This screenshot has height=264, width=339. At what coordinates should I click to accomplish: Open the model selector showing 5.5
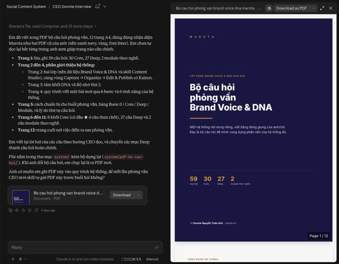131,259
